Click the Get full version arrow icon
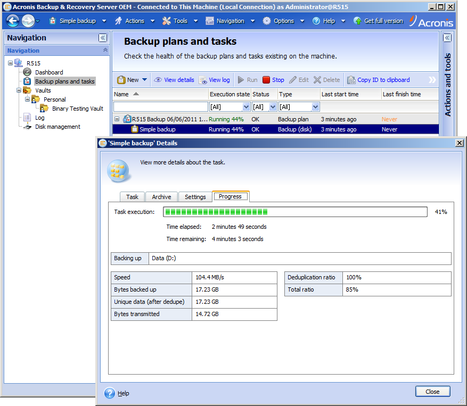 (357, 21)
